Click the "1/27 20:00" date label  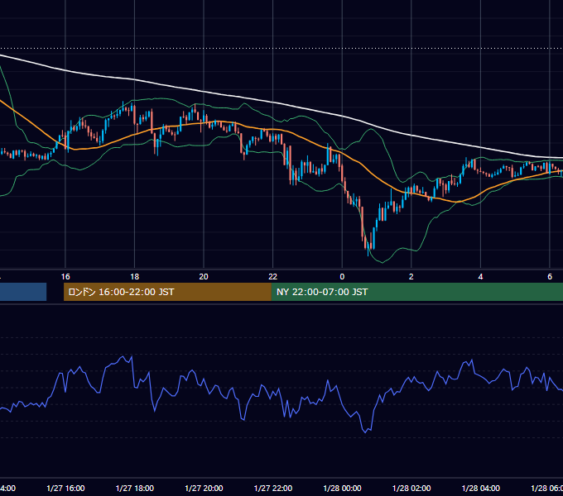tap(204, 488)
